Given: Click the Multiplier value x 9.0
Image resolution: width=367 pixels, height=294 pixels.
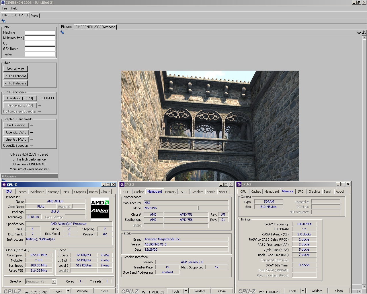Looking at the screenshot, I should coord(39,260).
